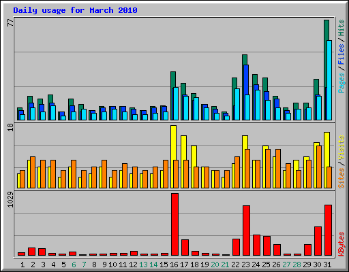Click the tallest red KBytes bar for day 16
Image resolution: width=349 pixels, height=272 pixels.
[x=174, y=224]
